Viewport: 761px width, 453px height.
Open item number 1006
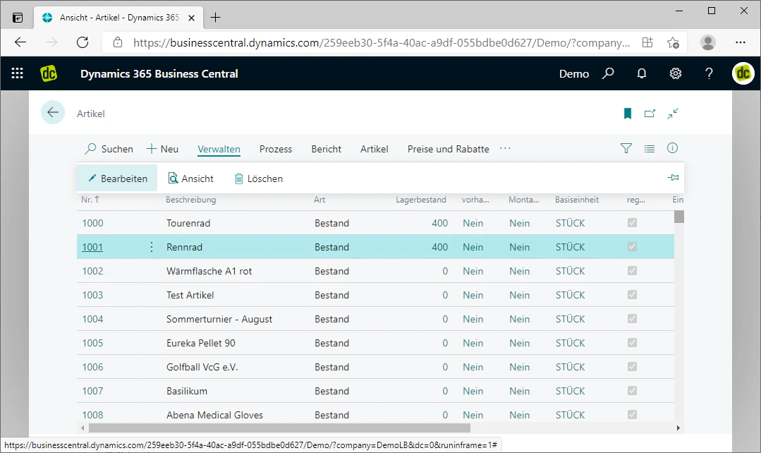pos(92,367)
